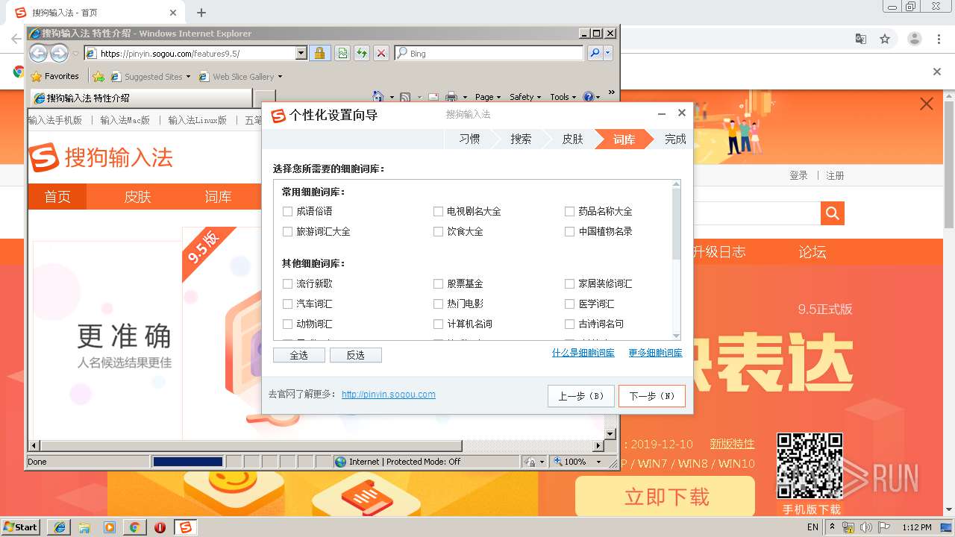Open http://pinyin.sogou.com link in wizard
955x537 pixels.
pos(389,395)
